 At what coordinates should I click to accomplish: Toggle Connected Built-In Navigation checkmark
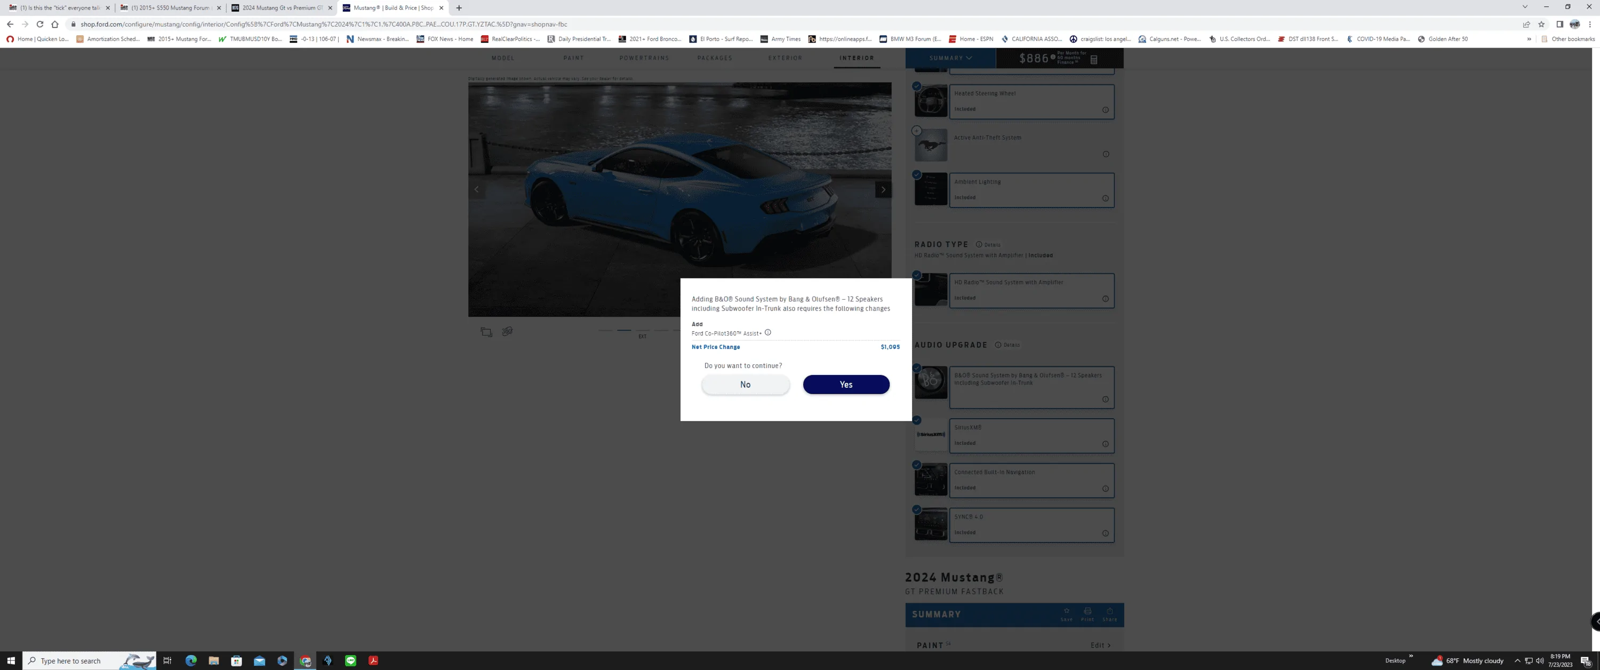pos(917,465)
